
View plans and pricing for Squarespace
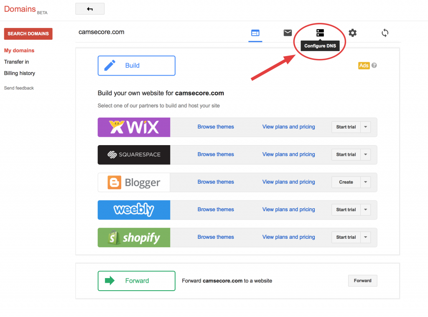[288, 154]
